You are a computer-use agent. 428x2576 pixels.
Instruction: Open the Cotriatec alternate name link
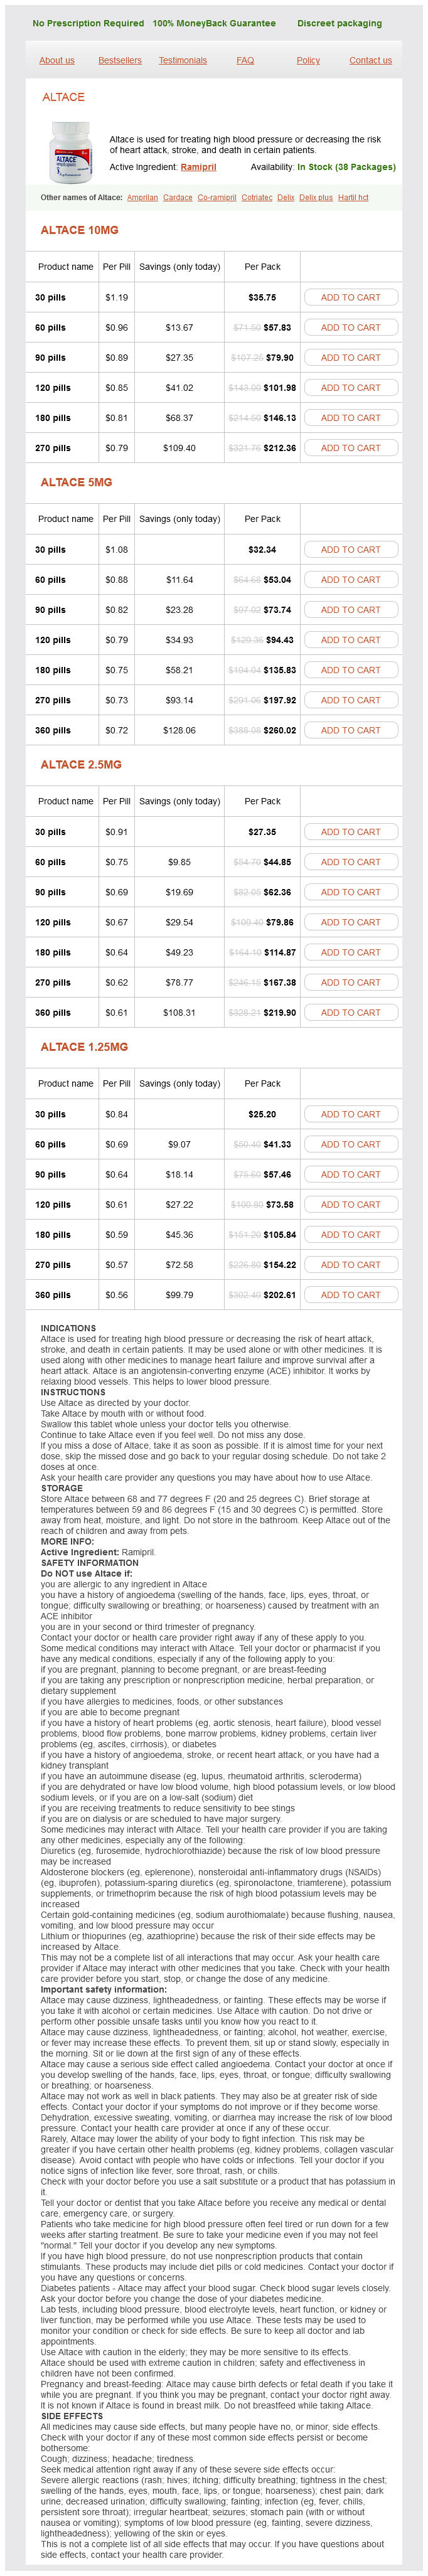tap(257, 198)
